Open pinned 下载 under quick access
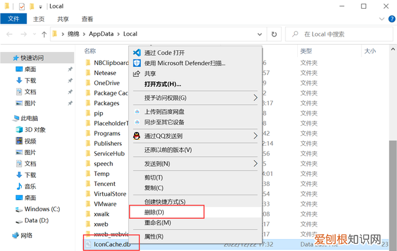The image size is (397, 251). point(26,81)
